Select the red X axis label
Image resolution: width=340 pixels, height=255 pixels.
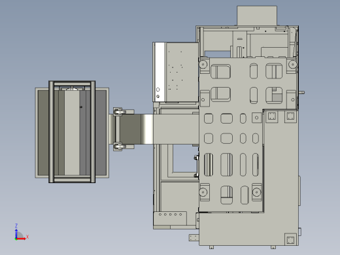(27, 237)
